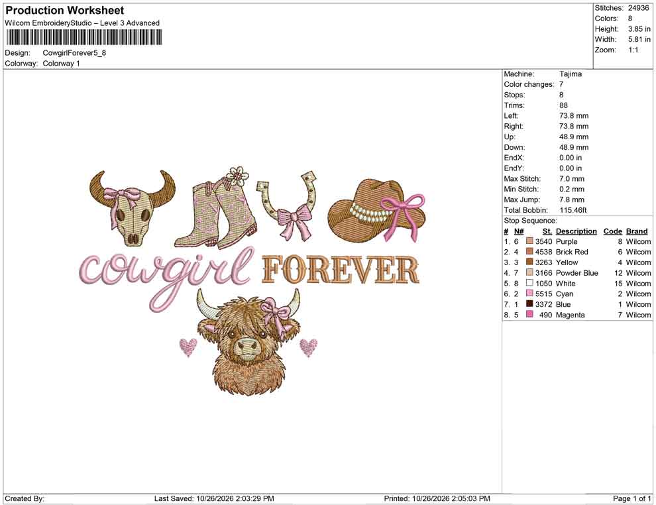Click the left pink heart motif

point(188,347)
